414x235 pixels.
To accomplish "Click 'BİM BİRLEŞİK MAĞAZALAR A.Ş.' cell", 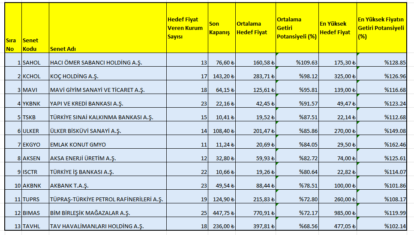I will click(x=108, y=210).
